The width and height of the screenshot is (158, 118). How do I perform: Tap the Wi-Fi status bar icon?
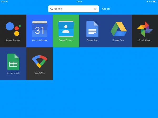pos(7,2)
